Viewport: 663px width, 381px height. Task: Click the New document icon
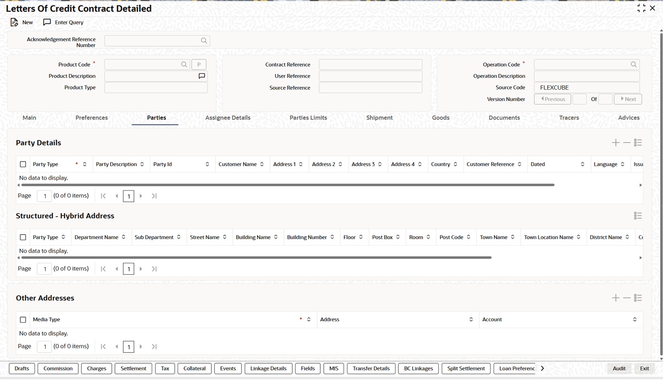pos(14,22)
